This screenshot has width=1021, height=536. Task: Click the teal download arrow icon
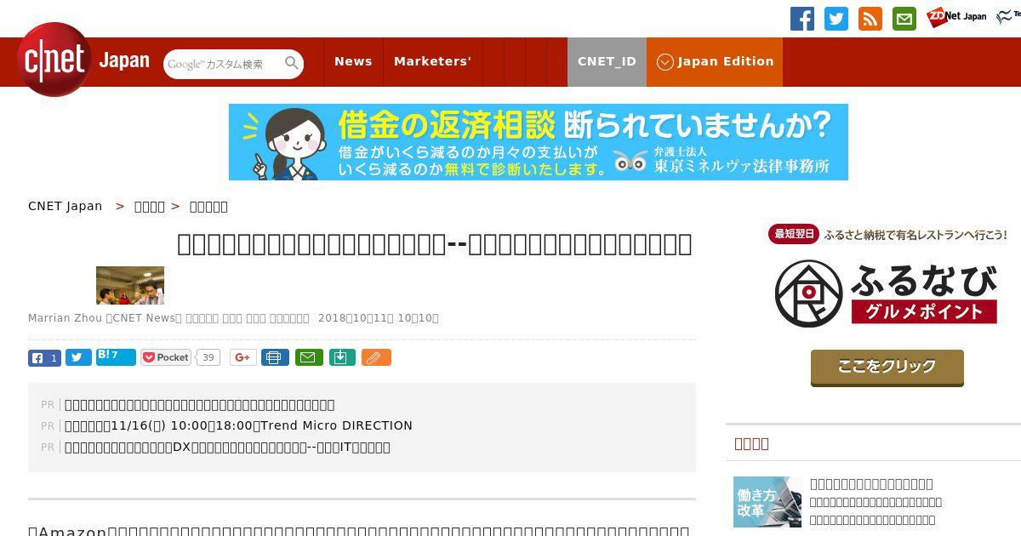coord(341,357)
